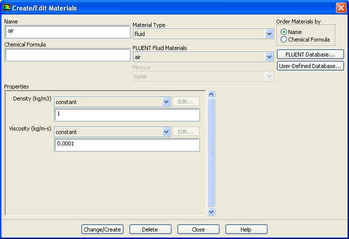Click the properties scrollbar down arrow
Image resolution: width=349 pixels, height=239 pixels.
click(211, 211)
